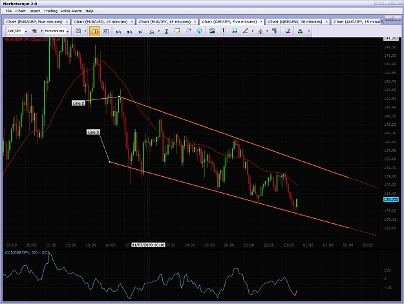Click the third small blue scale icon
404x304 pixels.
140,32
